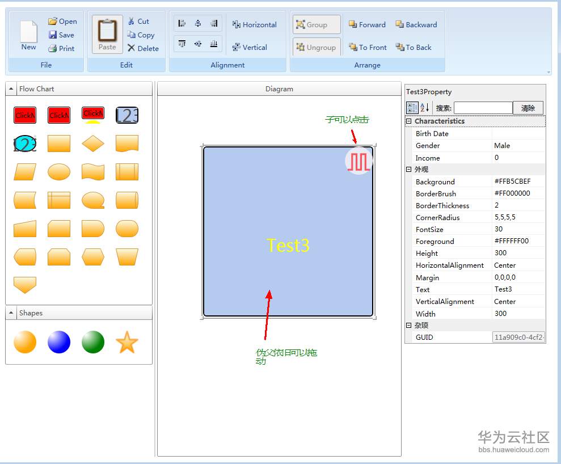Align objects to top edge

182,44
